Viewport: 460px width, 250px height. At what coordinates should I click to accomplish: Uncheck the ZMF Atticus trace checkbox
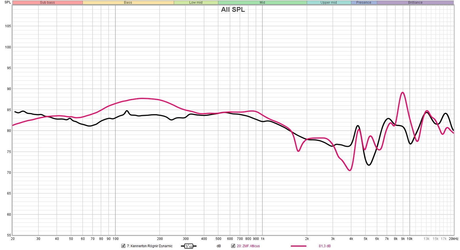click(233, 246)
